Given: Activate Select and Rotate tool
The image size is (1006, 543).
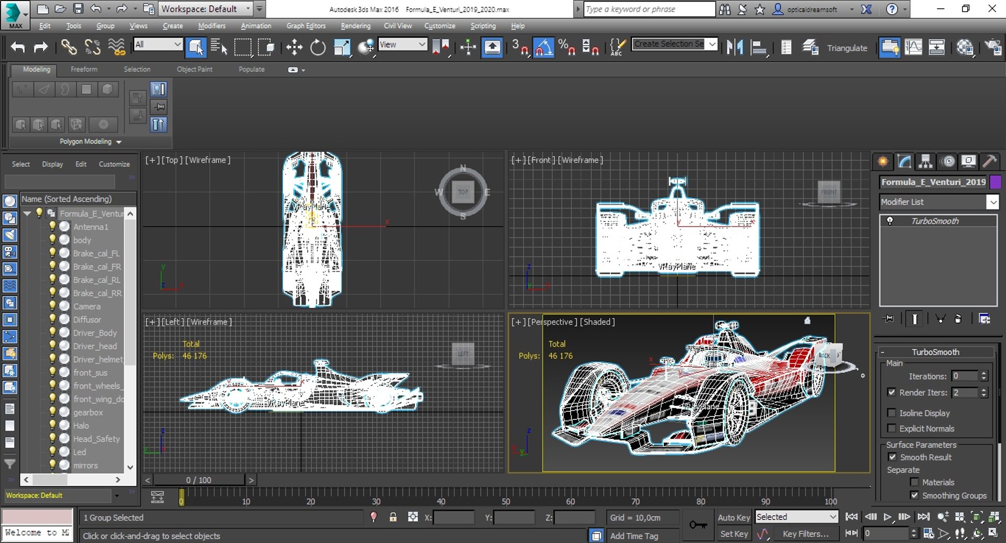Looking at the screenshot, I should [x=318, y=48].
